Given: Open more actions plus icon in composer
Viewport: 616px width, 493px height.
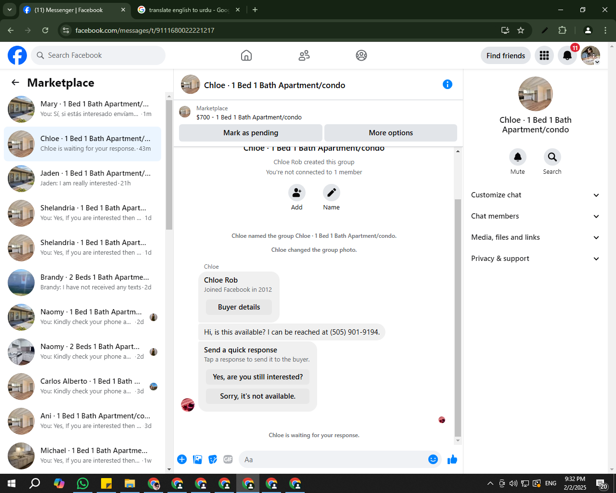Looking at the screenshot, I should 182,459.
